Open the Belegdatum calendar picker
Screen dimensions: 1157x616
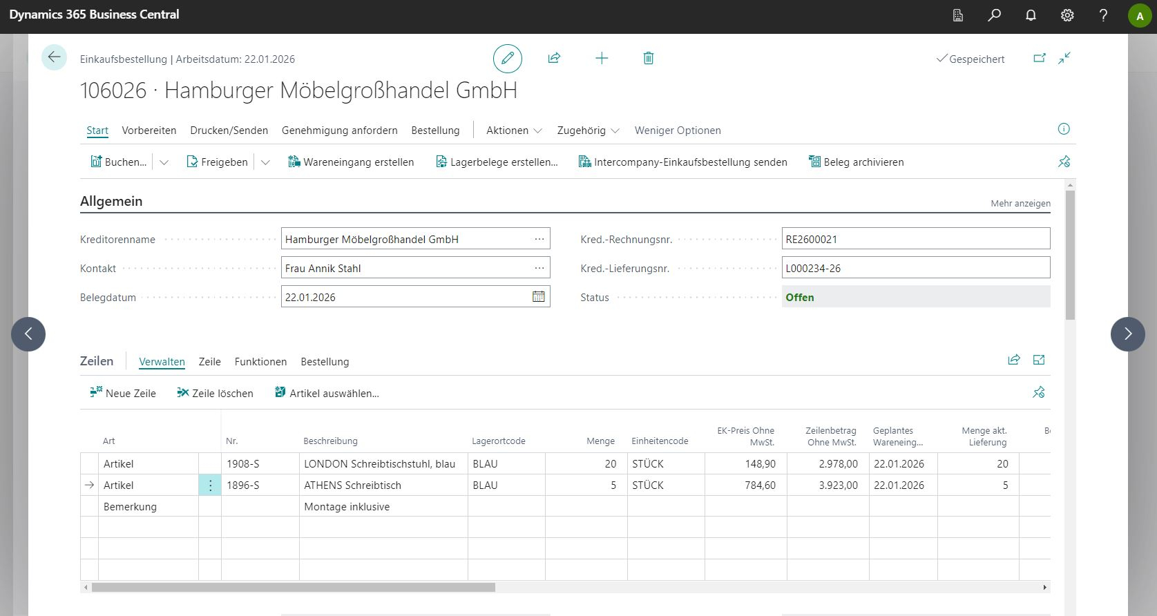pyautogui.click(x=538, y=297)
